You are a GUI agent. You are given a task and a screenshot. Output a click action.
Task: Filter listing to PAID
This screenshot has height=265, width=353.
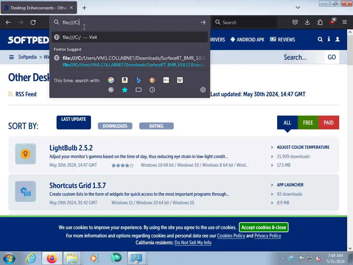[x=329, y=122]
